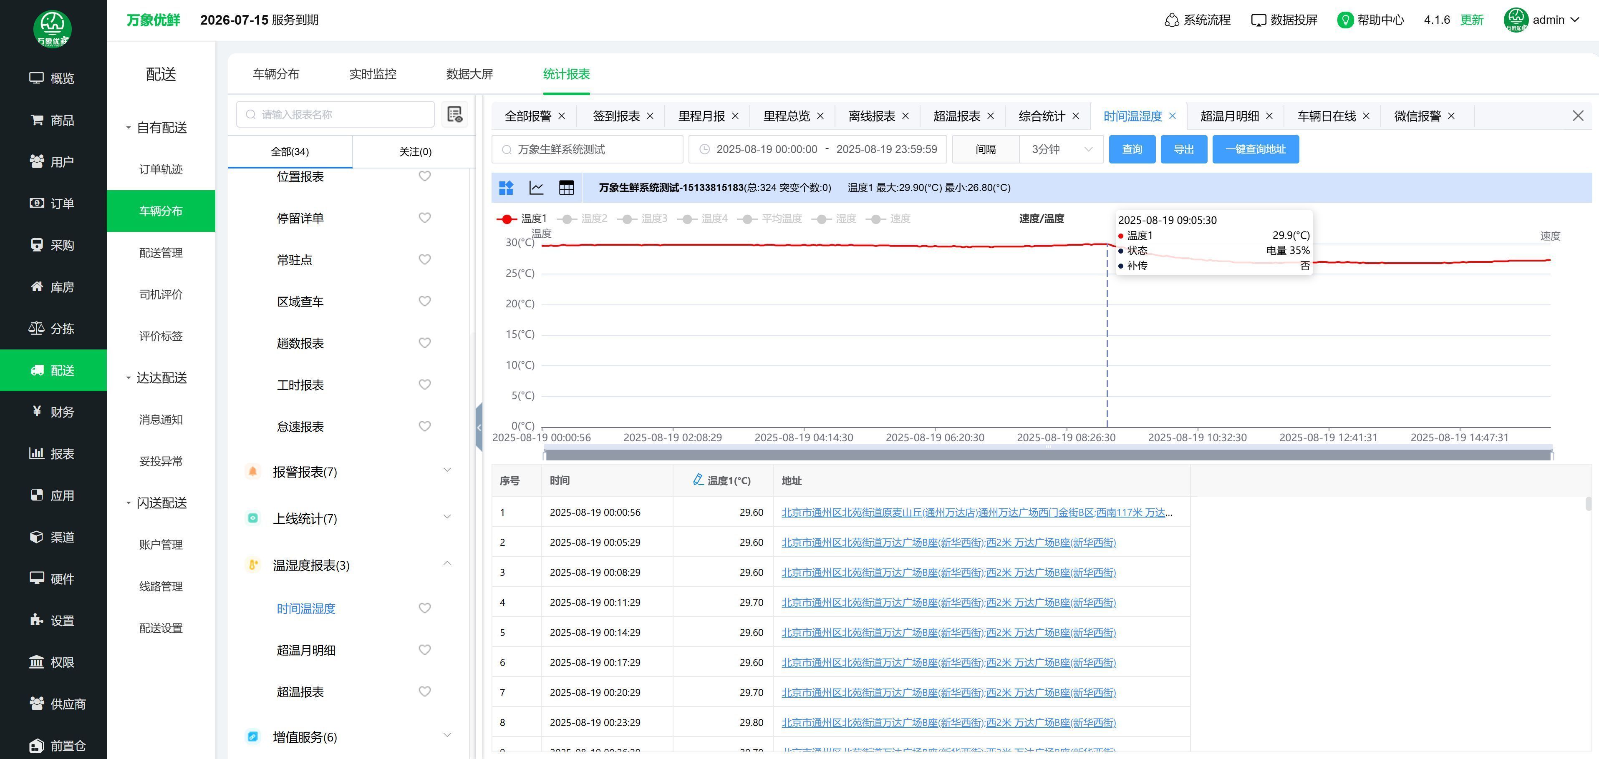The width and height of the screenshot is (1599, 759).
Task: Open the 硬件 hardware sidebar item
Action: [x=53, y=578]
